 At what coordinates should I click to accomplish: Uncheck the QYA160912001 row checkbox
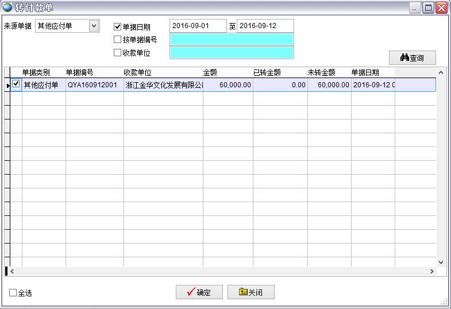click(x=16, y=84)
